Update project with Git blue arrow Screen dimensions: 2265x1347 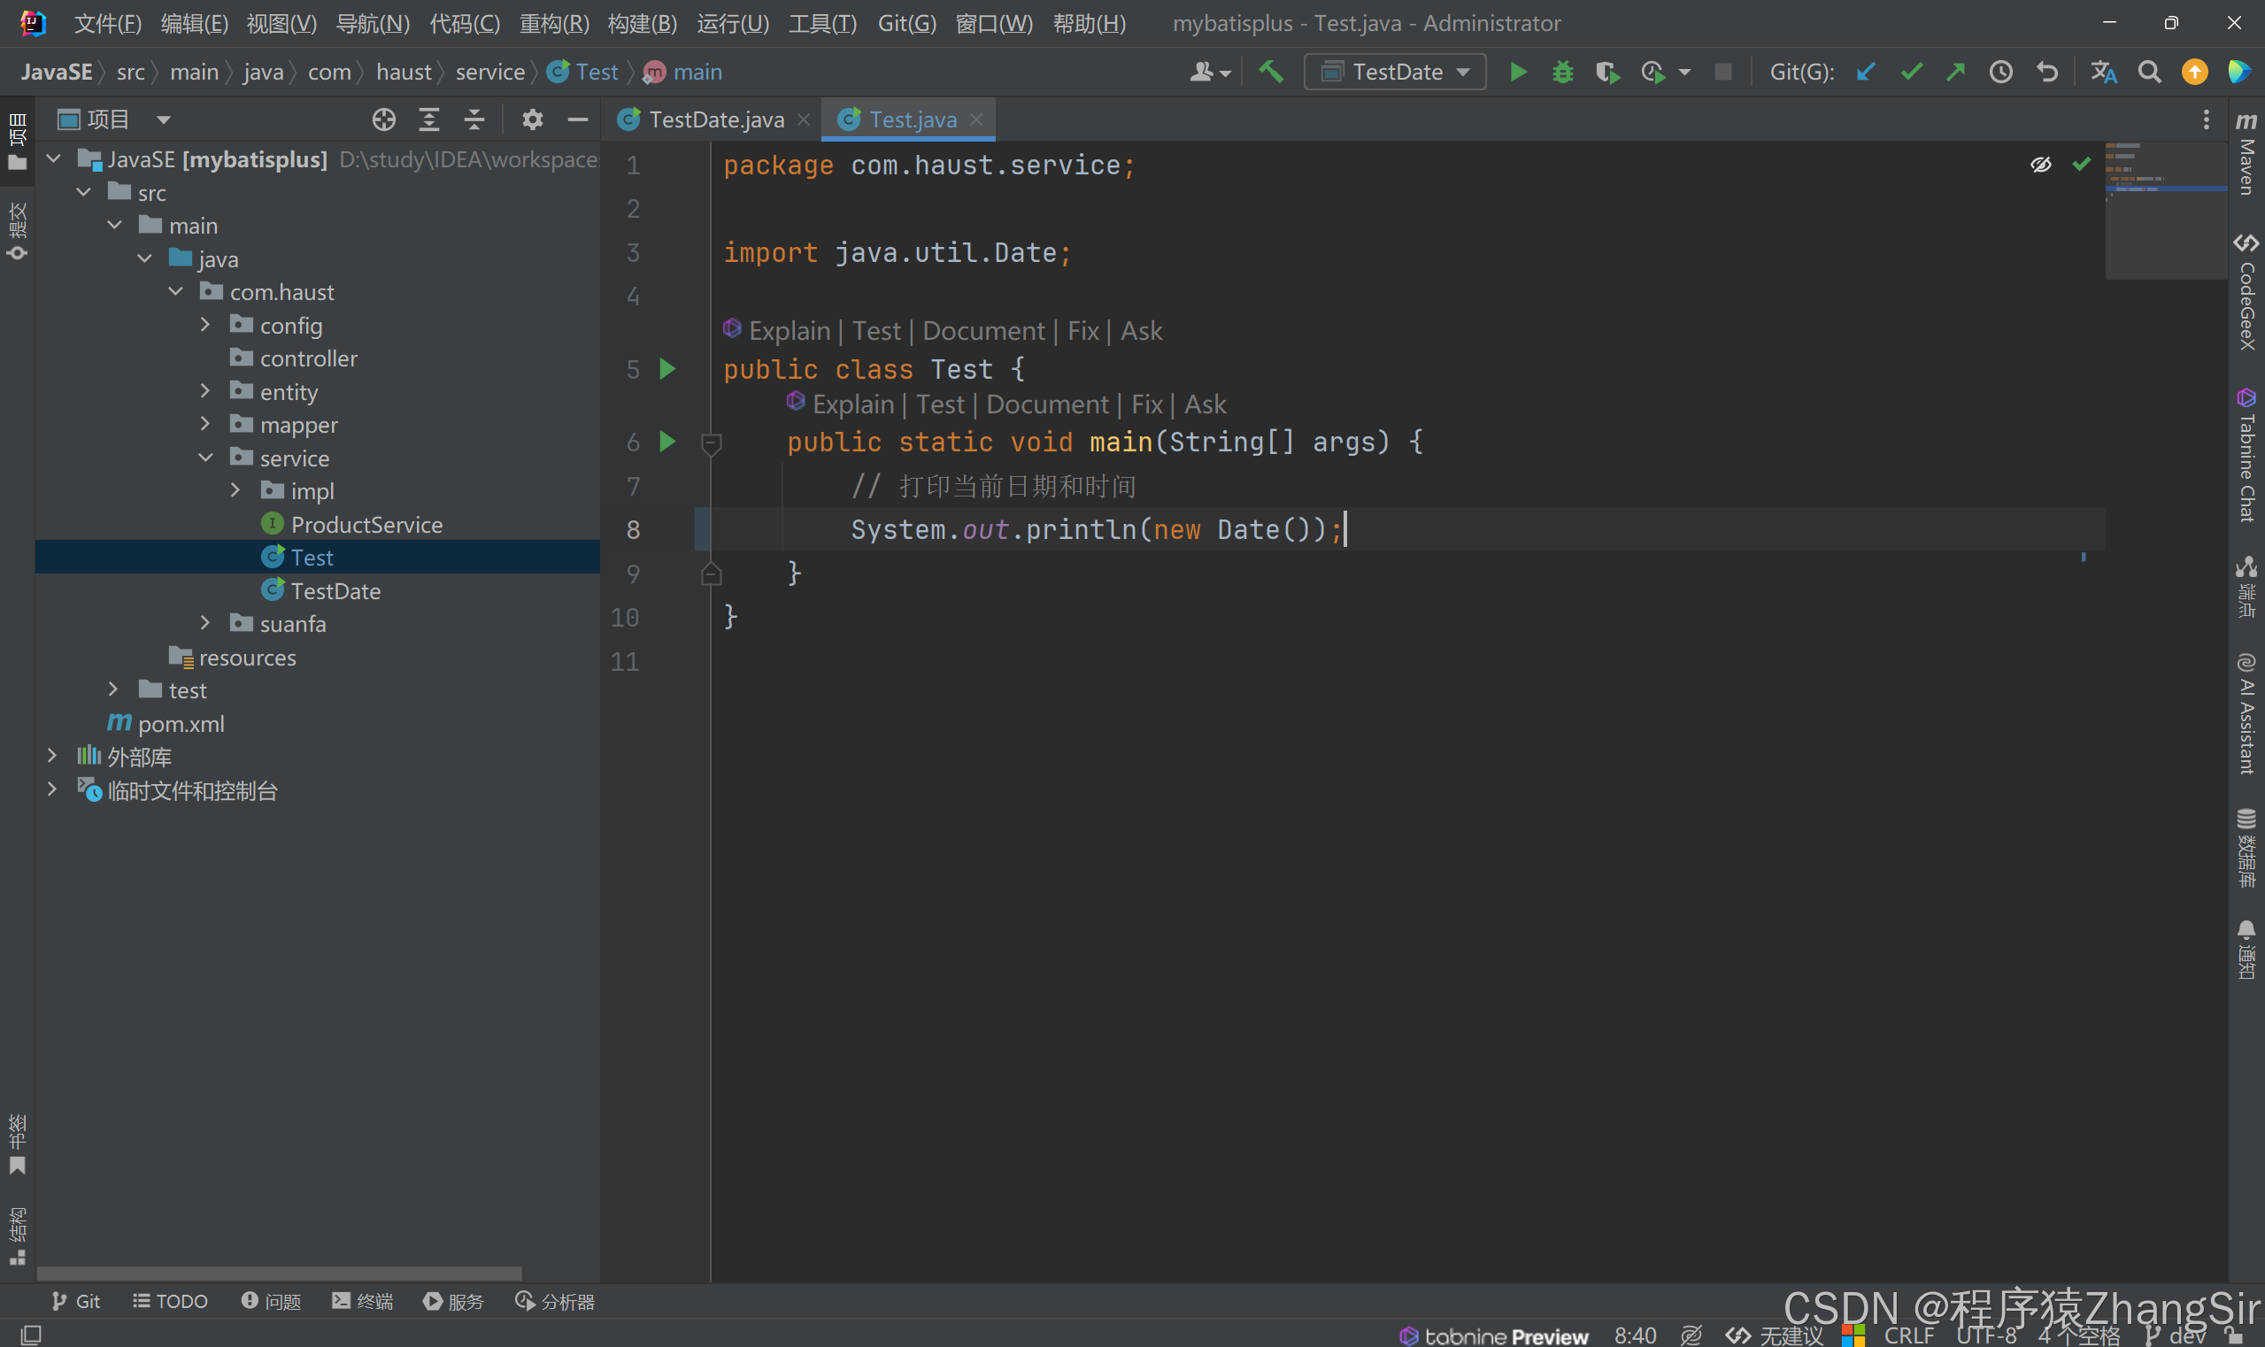tap(1867, 72)
